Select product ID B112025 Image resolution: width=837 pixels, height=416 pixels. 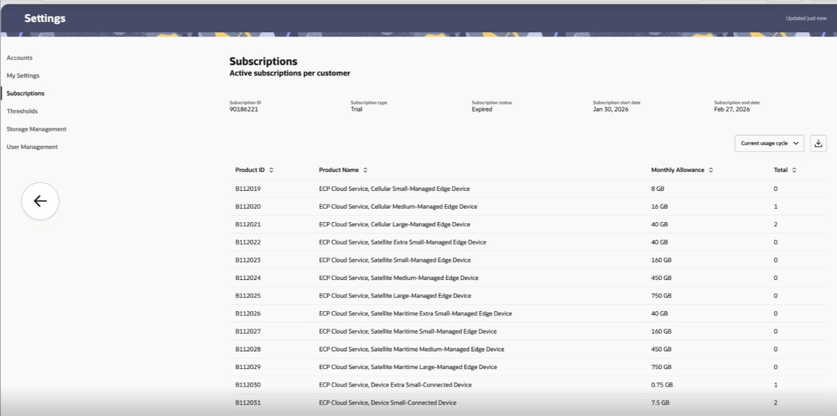pyautogui.click(x=248, y=296)
